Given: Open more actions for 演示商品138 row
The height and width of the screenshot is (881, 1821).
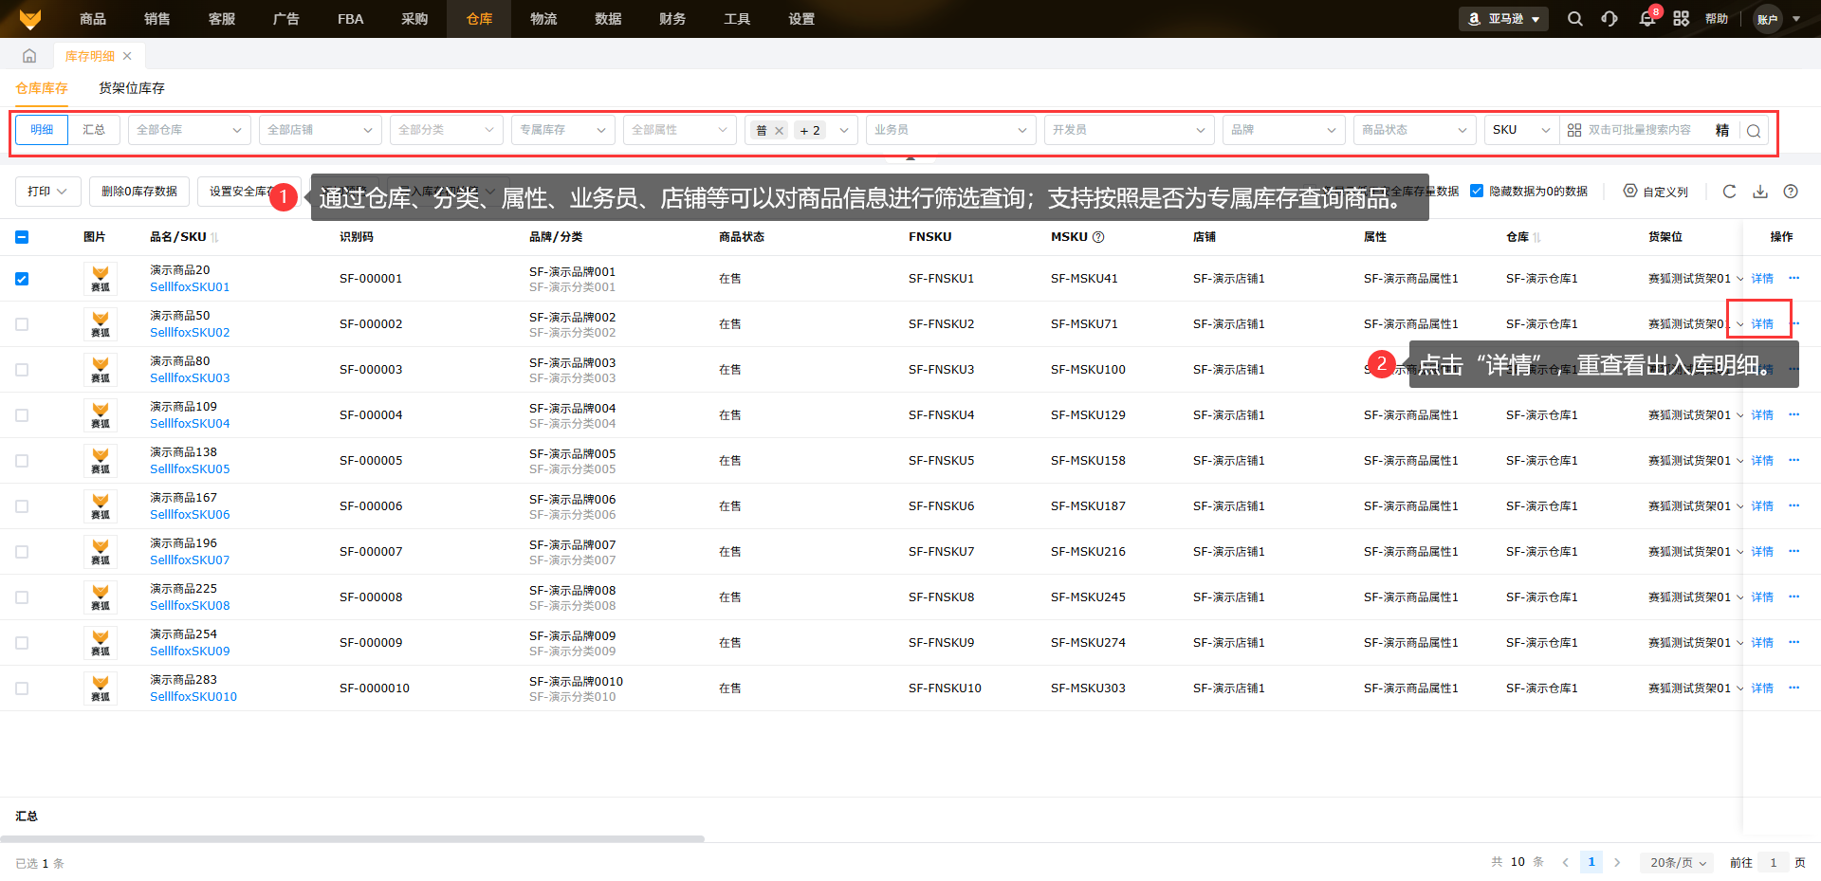Looking at the screenshot, I should 1793,460.
